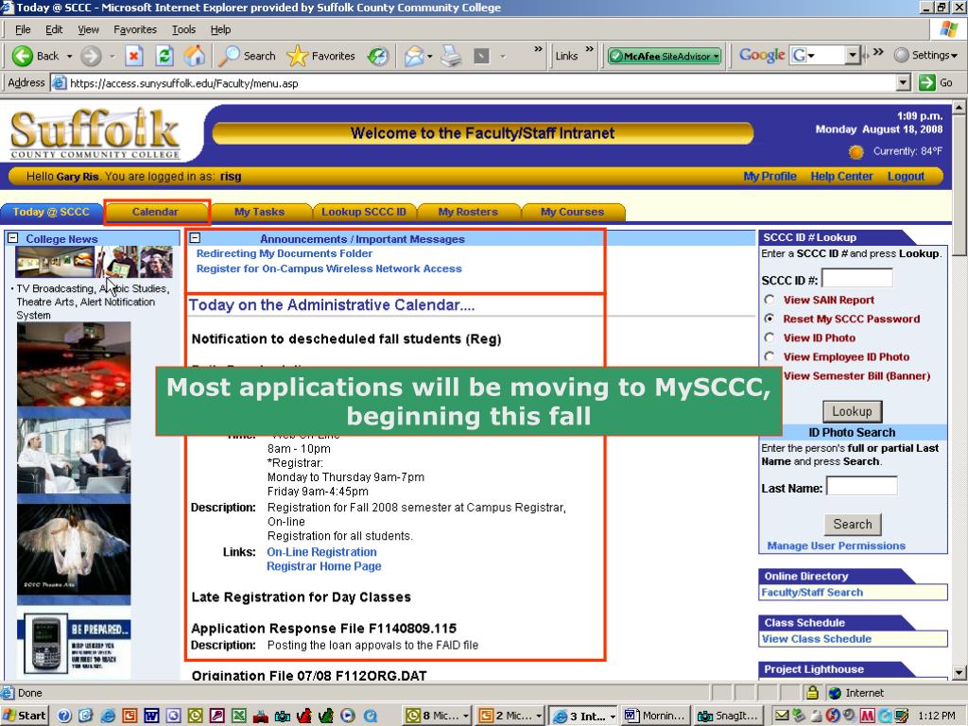Select View Employee ID Photo radio button

tap(769, 356)
